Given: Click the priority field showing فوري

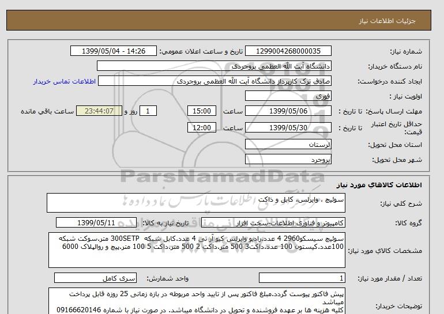Looking at the screenshot, I should click(x=288, y=96).
